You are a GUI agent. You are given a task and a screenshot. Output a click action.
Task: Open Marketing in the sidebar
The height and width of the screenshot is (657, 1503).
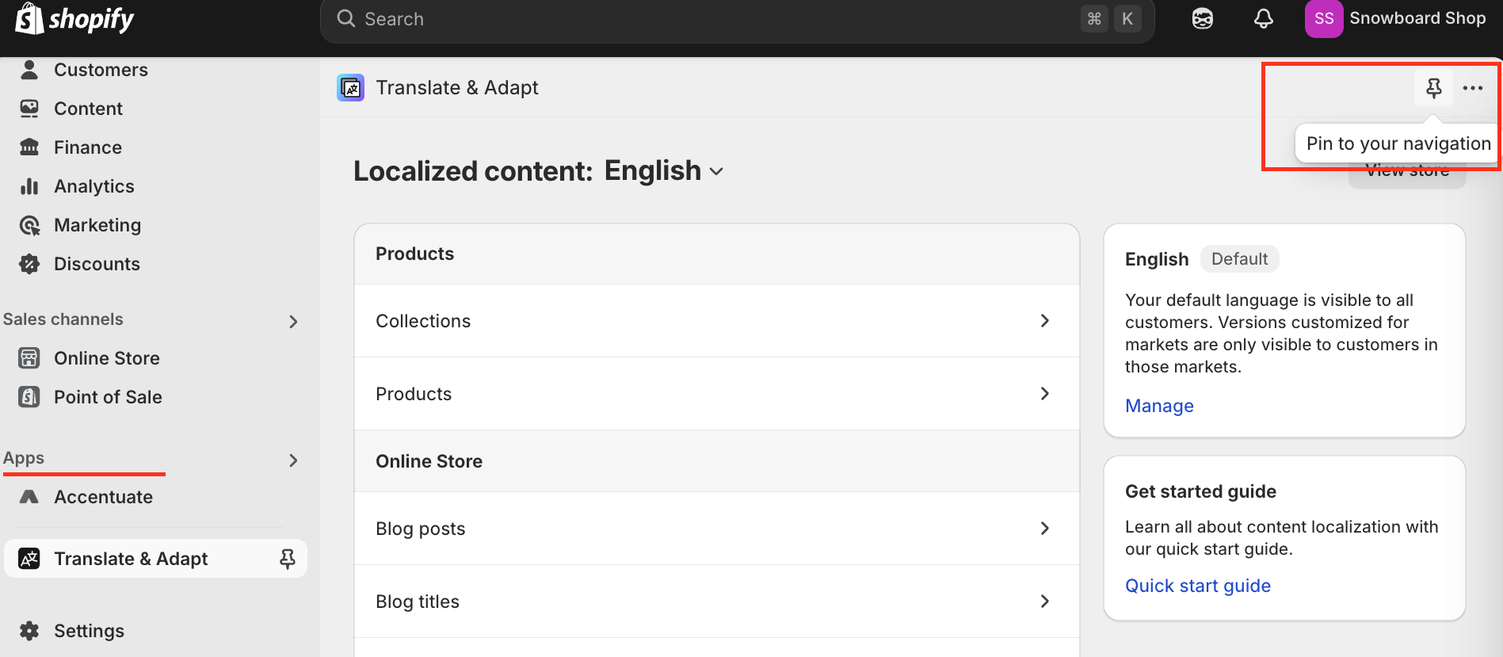pos(97,225)
